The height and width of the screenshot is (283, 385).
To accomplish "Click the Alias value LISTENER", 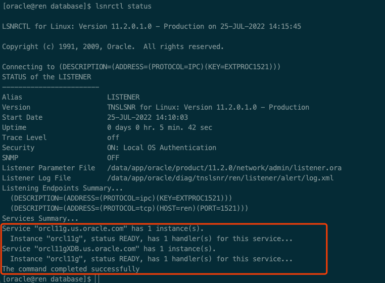I will (123, 97).
